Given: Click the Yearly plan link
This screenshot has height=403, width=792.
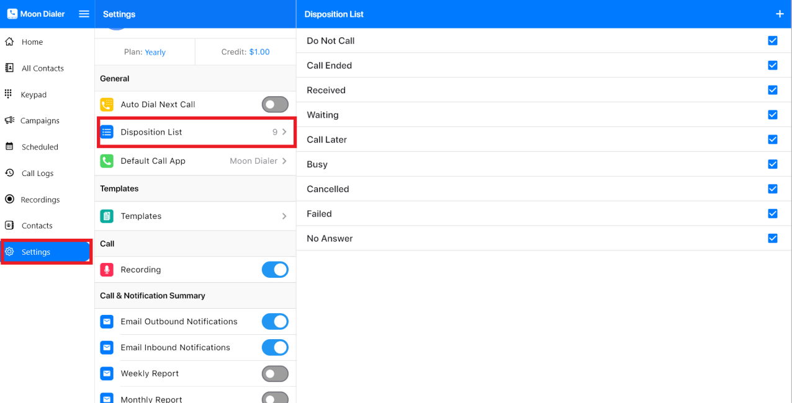Looking at the screenshot, I should 155,53.
